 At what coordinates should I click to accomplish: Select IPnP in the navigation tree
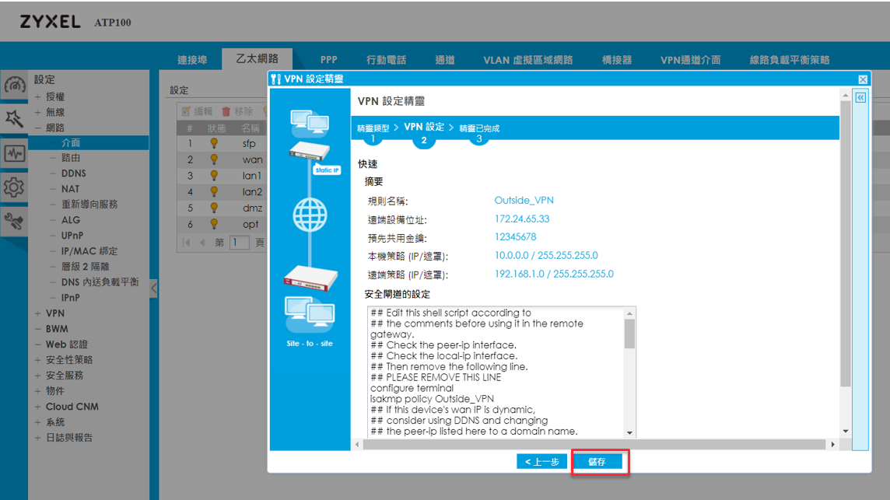coord(70,297)
